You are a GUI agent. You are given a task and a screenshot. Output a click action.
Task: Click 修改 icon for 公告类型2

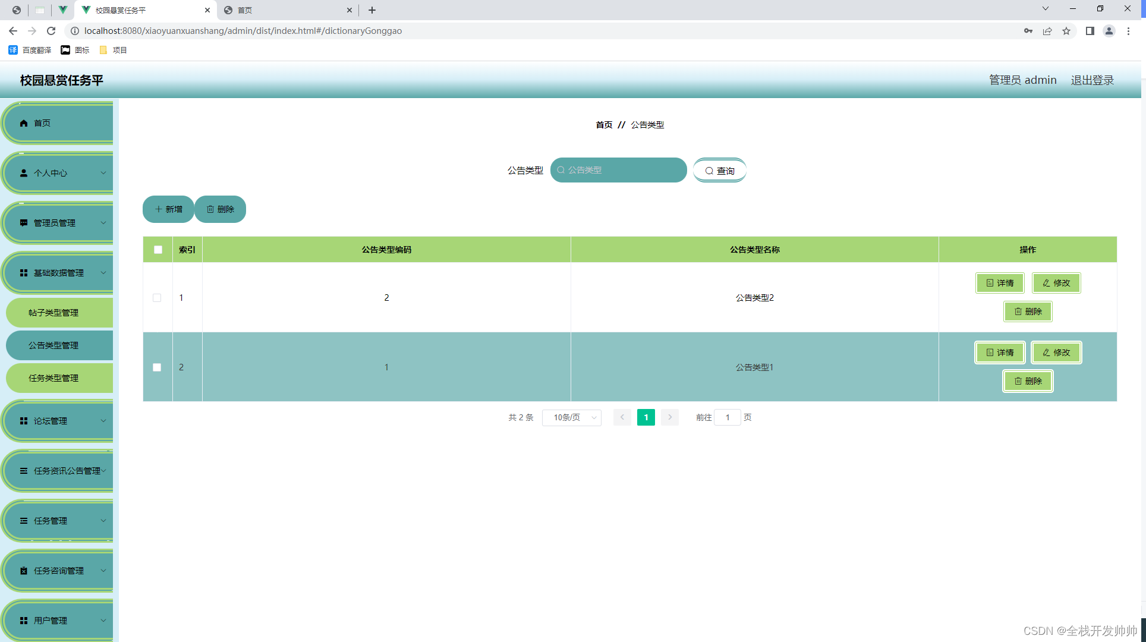click(1056, 282)
